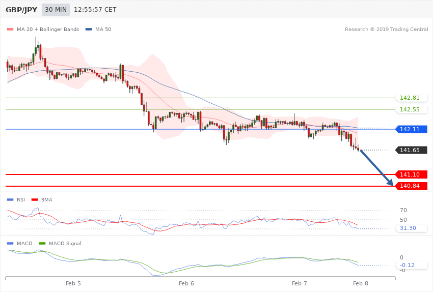Viewport: 433px width, 293px height.
Task: Click the RSI legend label
Action: pos(21,199)
